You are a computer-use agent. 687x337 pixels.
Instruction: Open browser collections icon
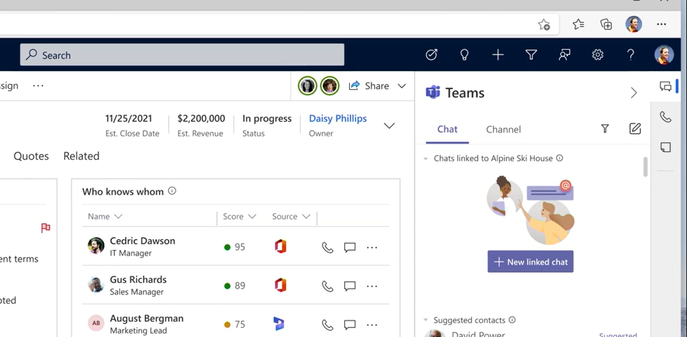pos(606,24)
